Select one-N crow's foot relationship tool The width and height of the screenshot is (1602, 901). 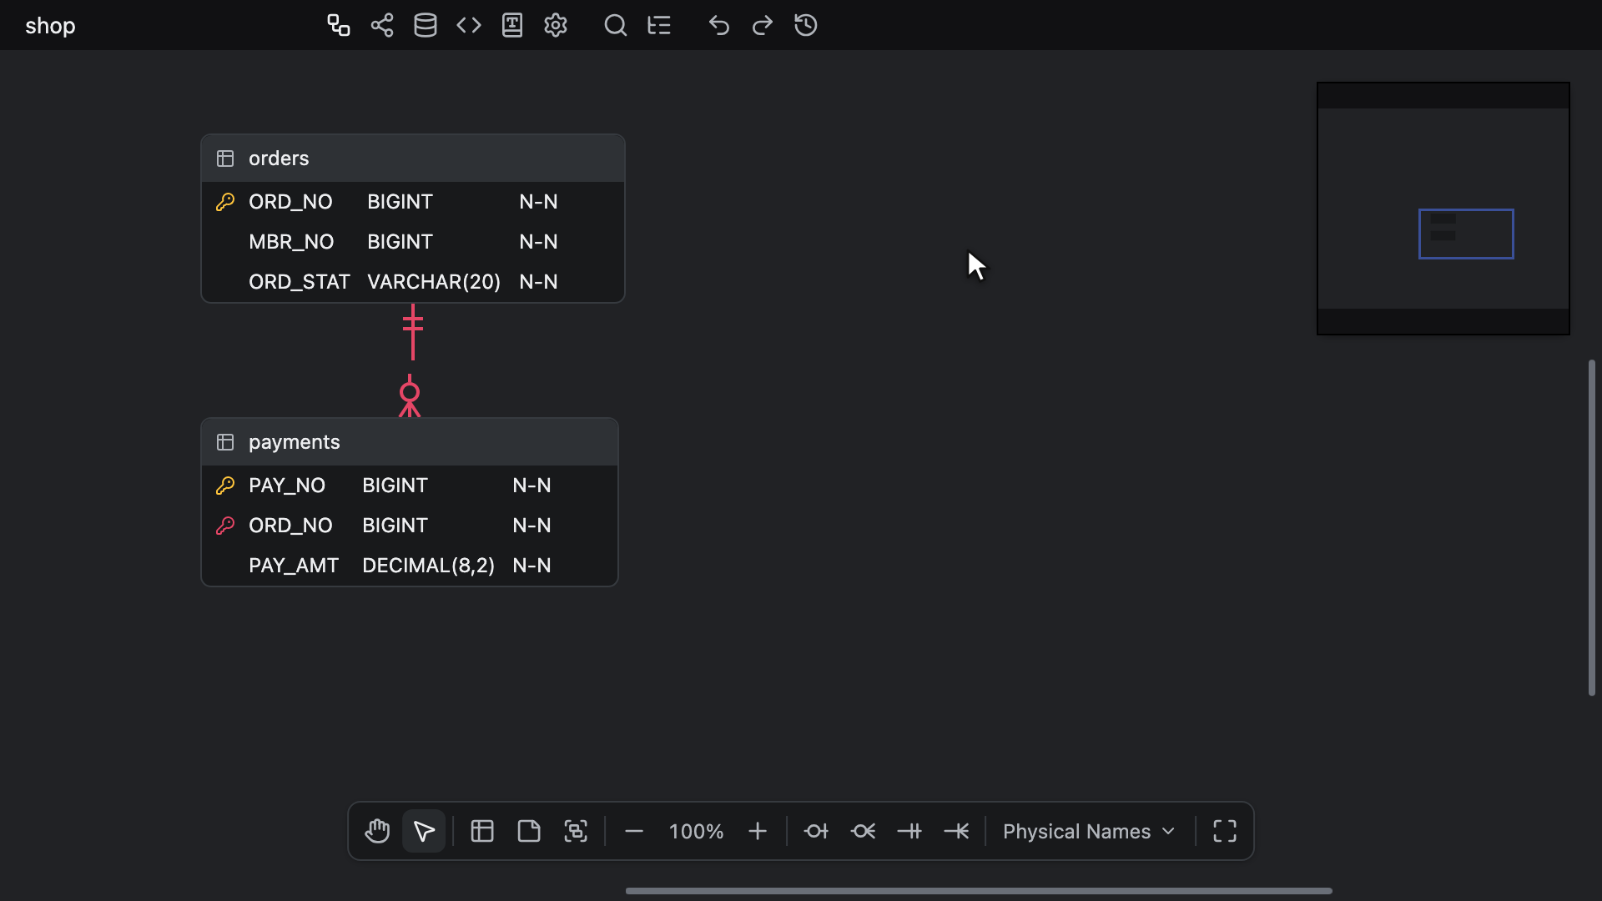click(956, 831)
